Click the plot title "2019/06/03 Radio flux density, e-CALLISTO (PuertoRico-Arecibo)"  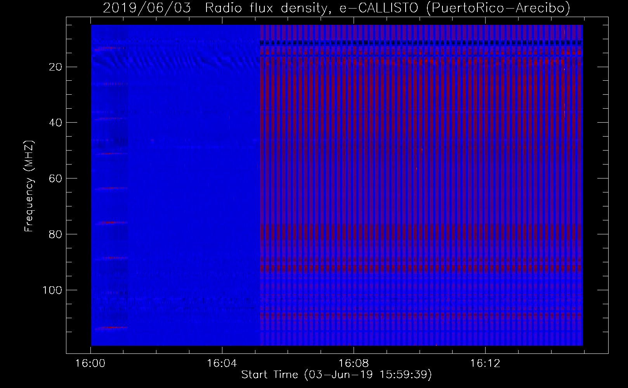point(336,8)
